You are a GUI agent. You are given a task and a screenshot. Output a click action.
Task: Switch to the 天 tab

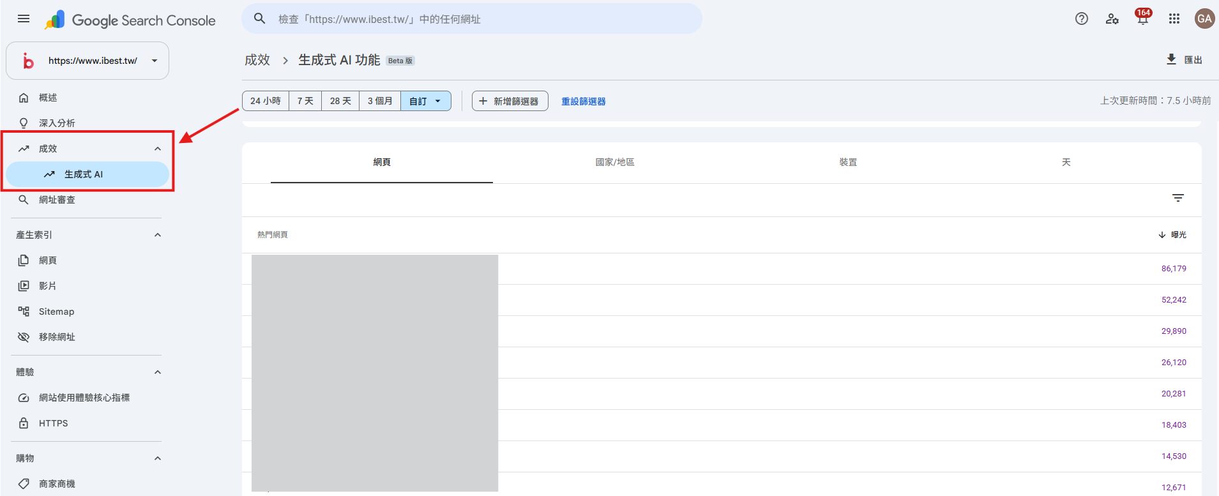pos(1066,162)
